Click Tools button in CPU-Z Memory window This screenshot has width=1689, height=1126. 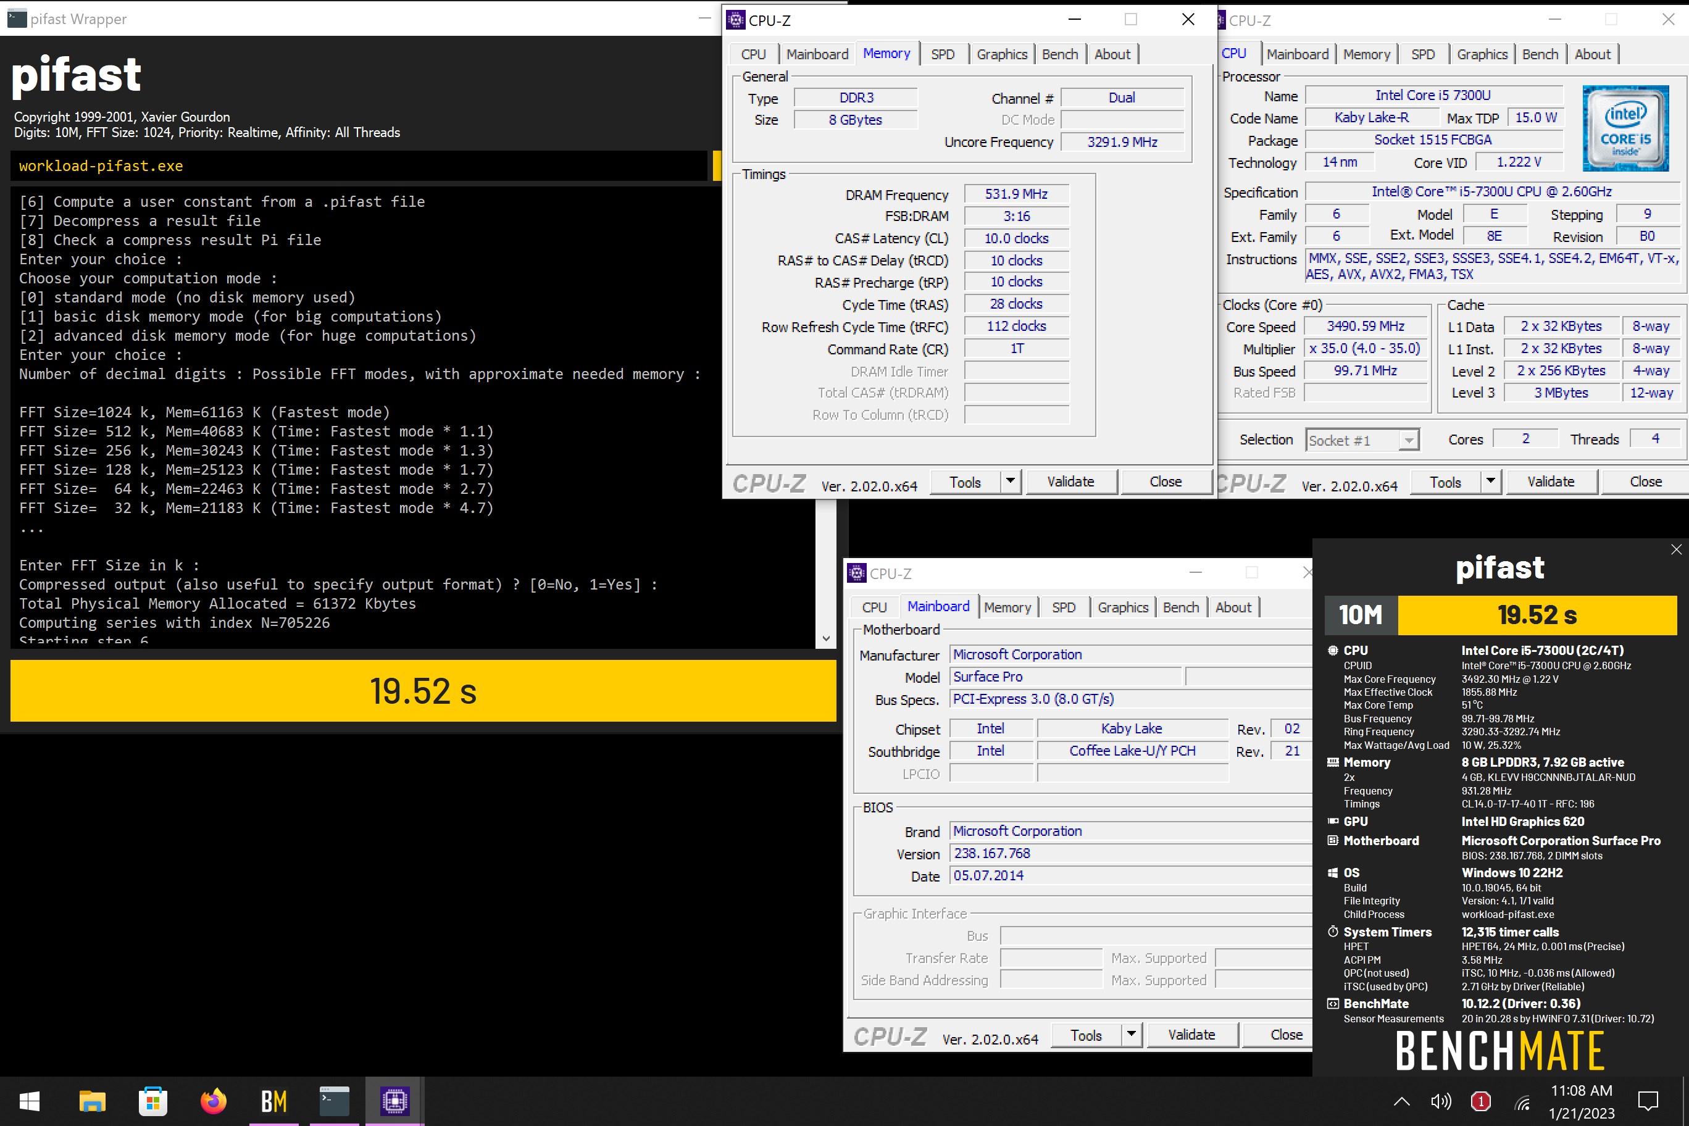965,482
